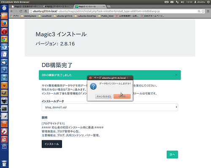Launch GIMP from the dock

[x=4, y=93]
